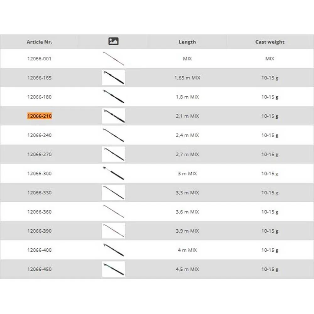Screen dimensions: 314x314
Task: View rod image for 12066-240
Action: pos(113,135)
